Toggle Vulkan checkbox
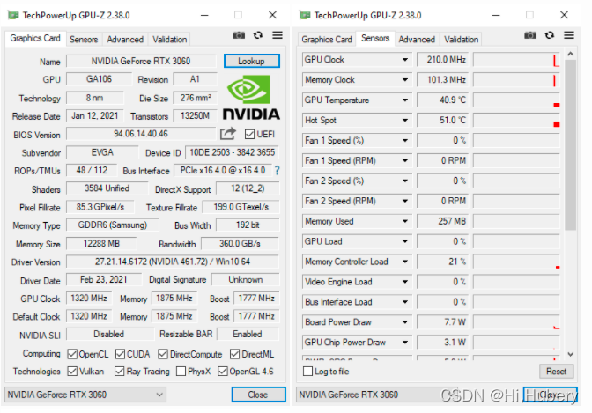This screenshot has height=413, width=592. point(72,372)
